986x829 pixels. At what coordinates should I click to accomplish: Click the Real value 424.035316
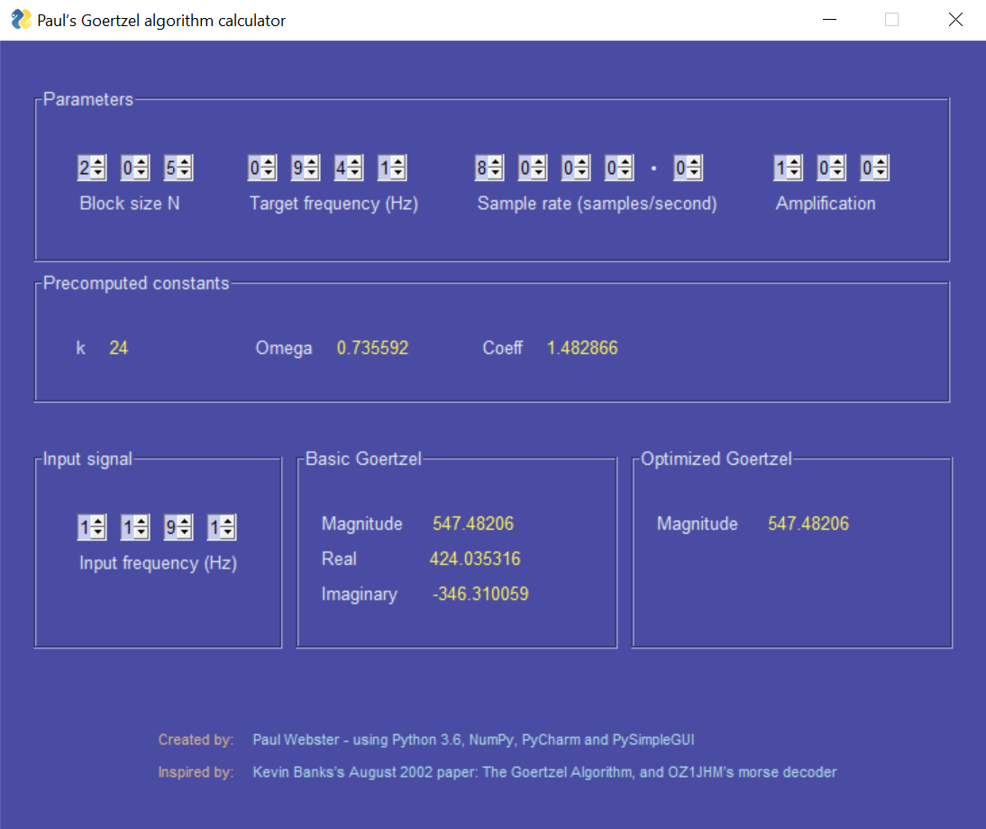[x=475, y=559]
